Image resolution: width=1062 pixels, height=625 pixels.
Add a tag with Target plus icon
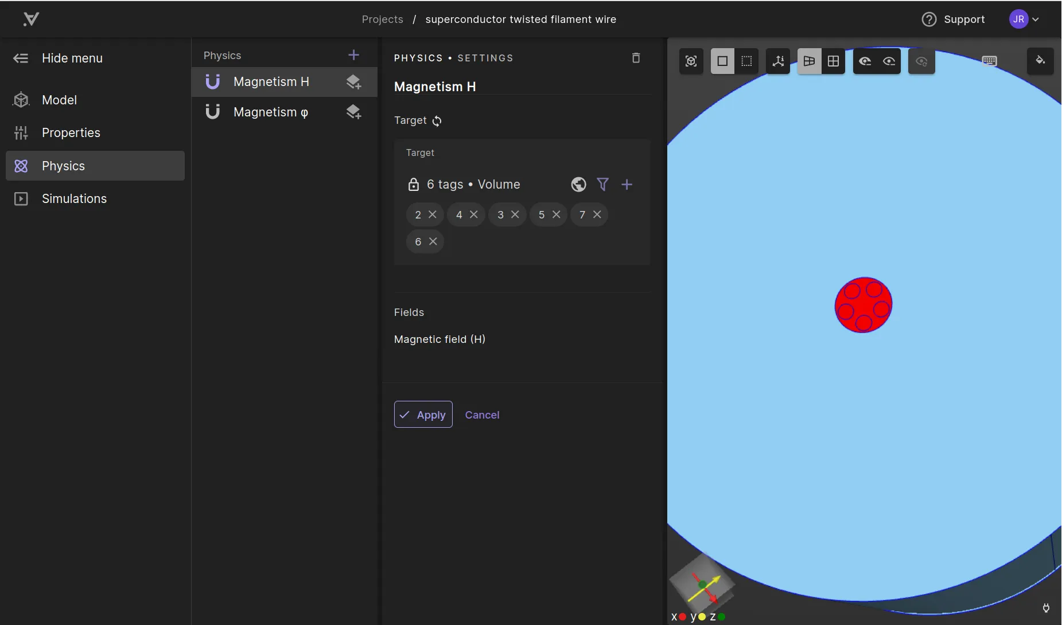tap(627, 185)
